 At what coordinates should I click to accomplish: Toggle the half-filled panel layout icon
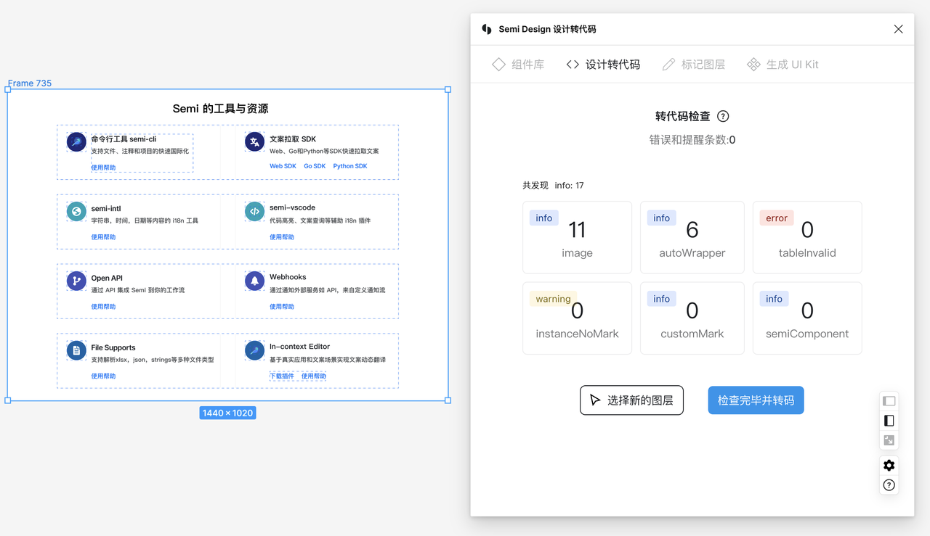click(889, 421)
